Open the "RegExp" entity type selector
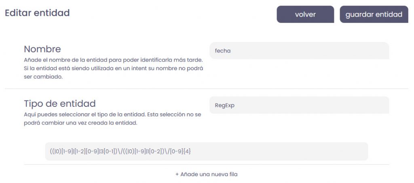The width and height of the screenshot is (414, 183). pos(299,105)
